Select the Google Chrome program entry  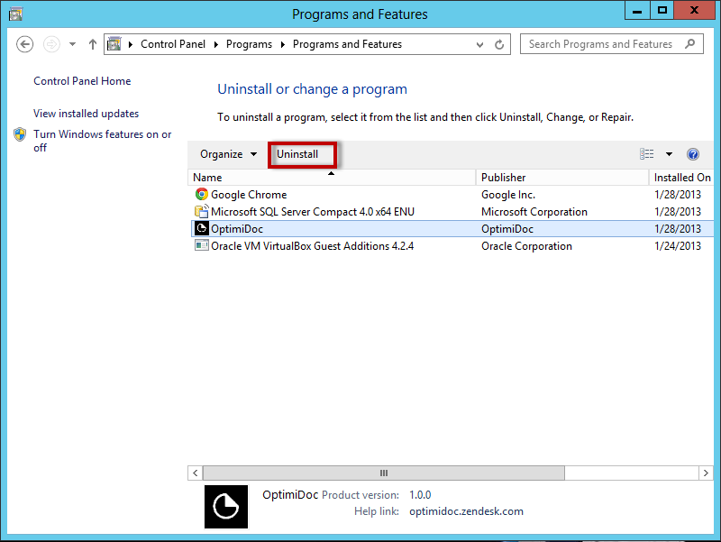coord(249,195)
